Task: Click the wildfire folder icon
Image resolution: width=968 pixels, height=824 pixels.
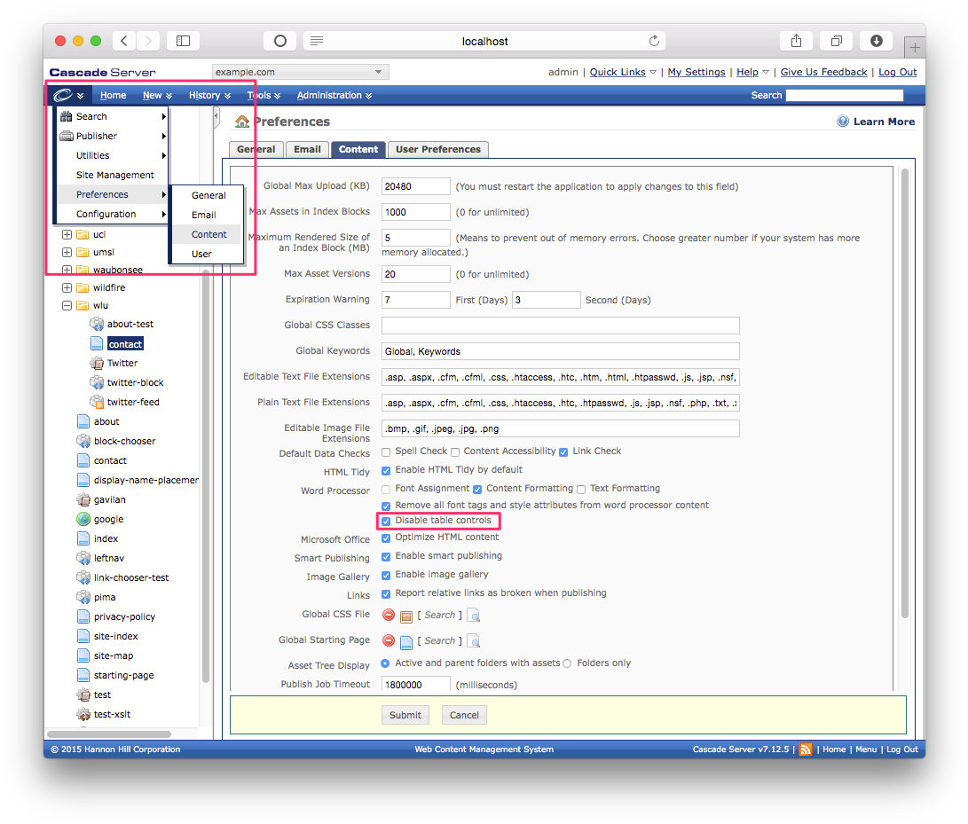Action: (x=83, y=287)
